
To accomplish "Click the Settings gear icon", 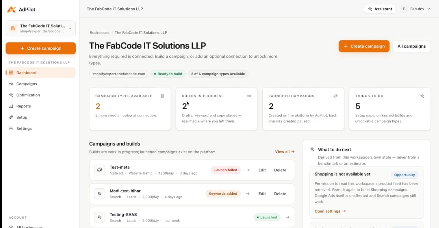I will 11,129.
